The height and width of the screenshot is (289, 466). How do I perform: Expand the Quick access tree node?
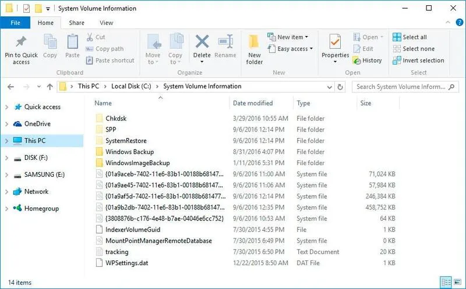[x=6, y=107]
